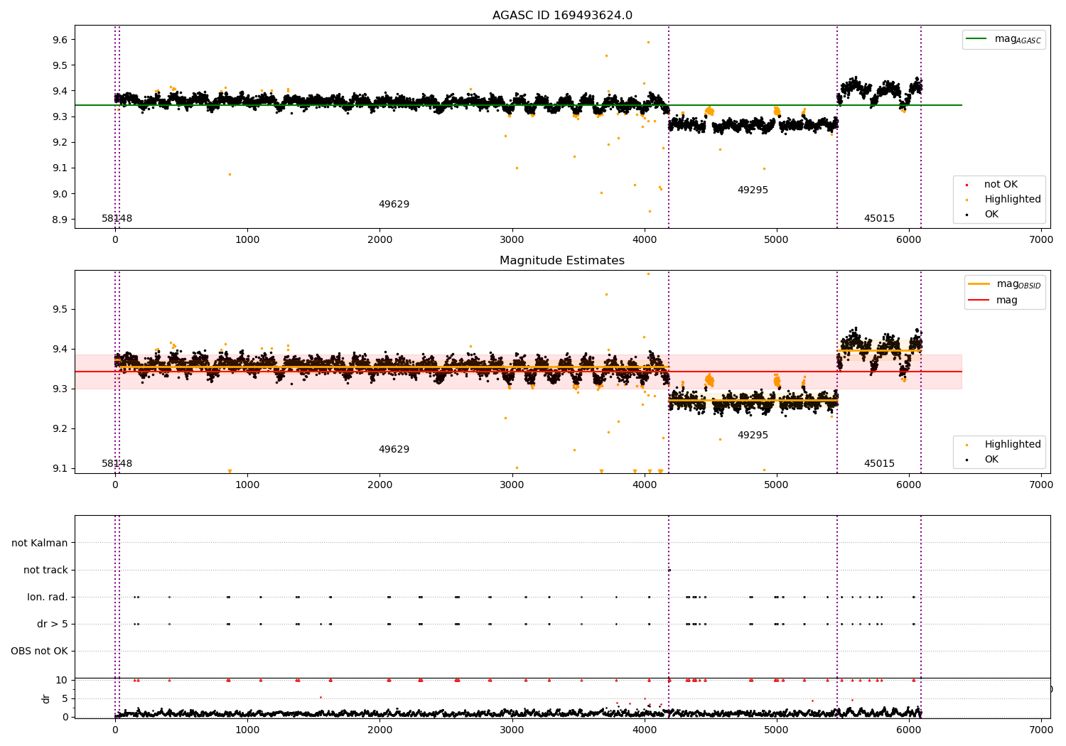
Task: Click the 9.1 tick in the Magnitude Estimates plot
Action: click(x=60, y=468)
